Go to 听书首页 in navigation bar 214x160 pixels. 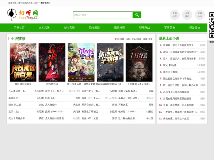(x=19, y=27)
